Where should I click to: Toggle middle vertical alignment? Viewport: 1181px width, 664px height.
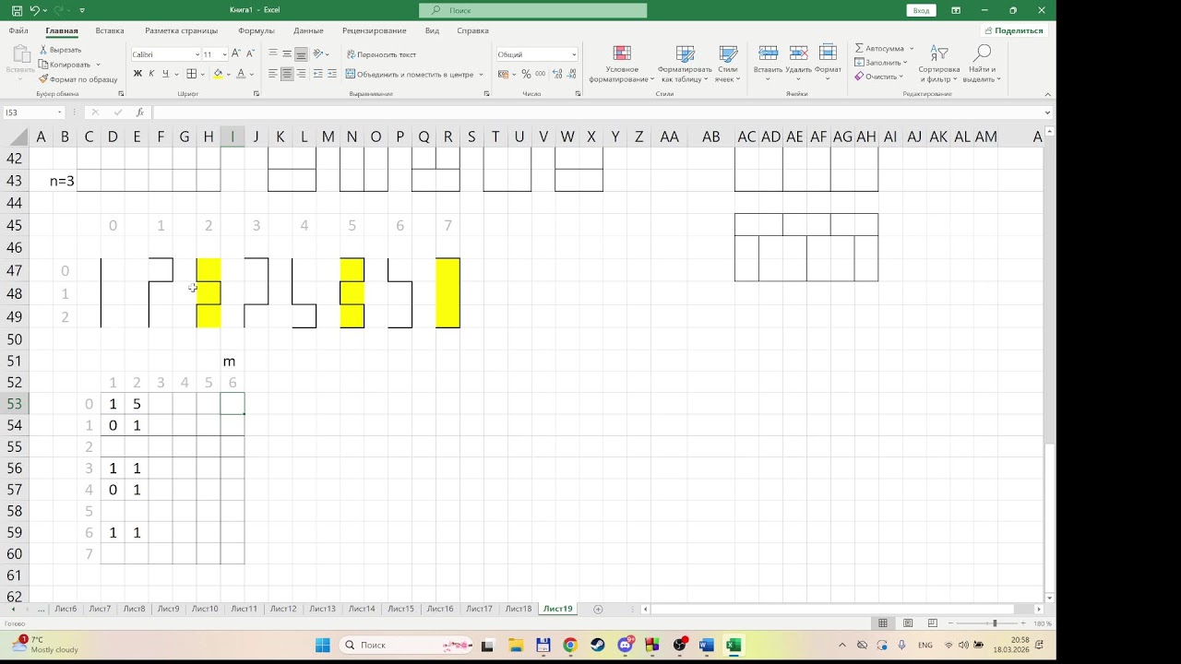point(287,54)
